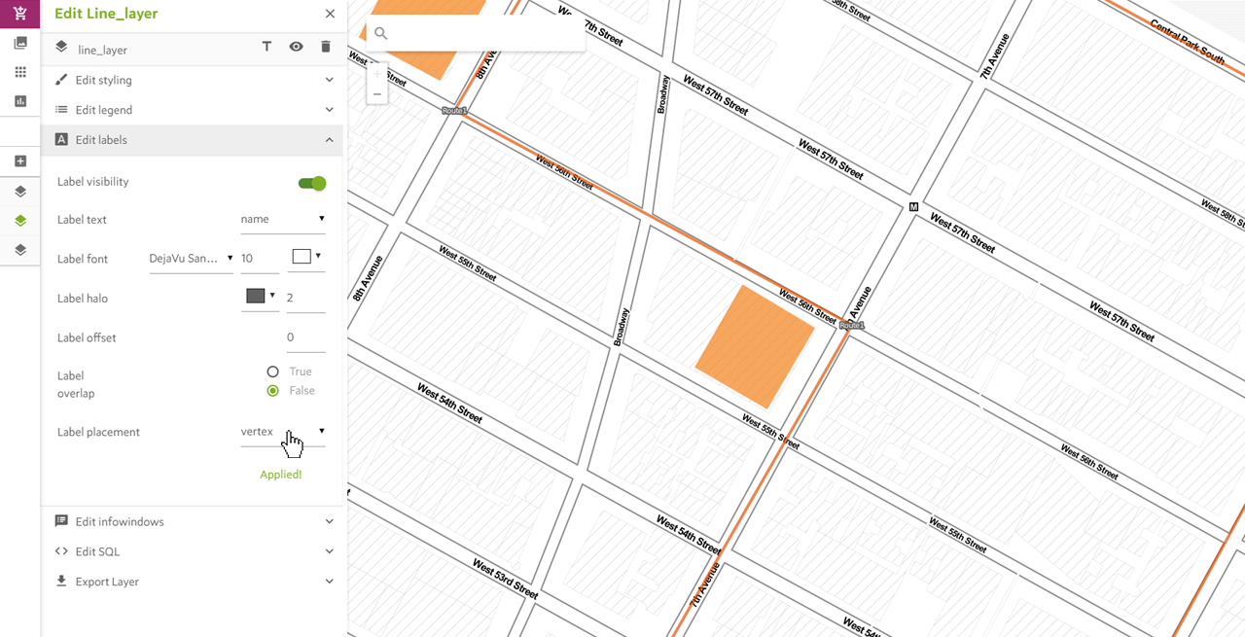Expand the Export Layer section chevron
Image resolution: width=1245 pixels, height=637 pixels.
click(x=329, y=582)
